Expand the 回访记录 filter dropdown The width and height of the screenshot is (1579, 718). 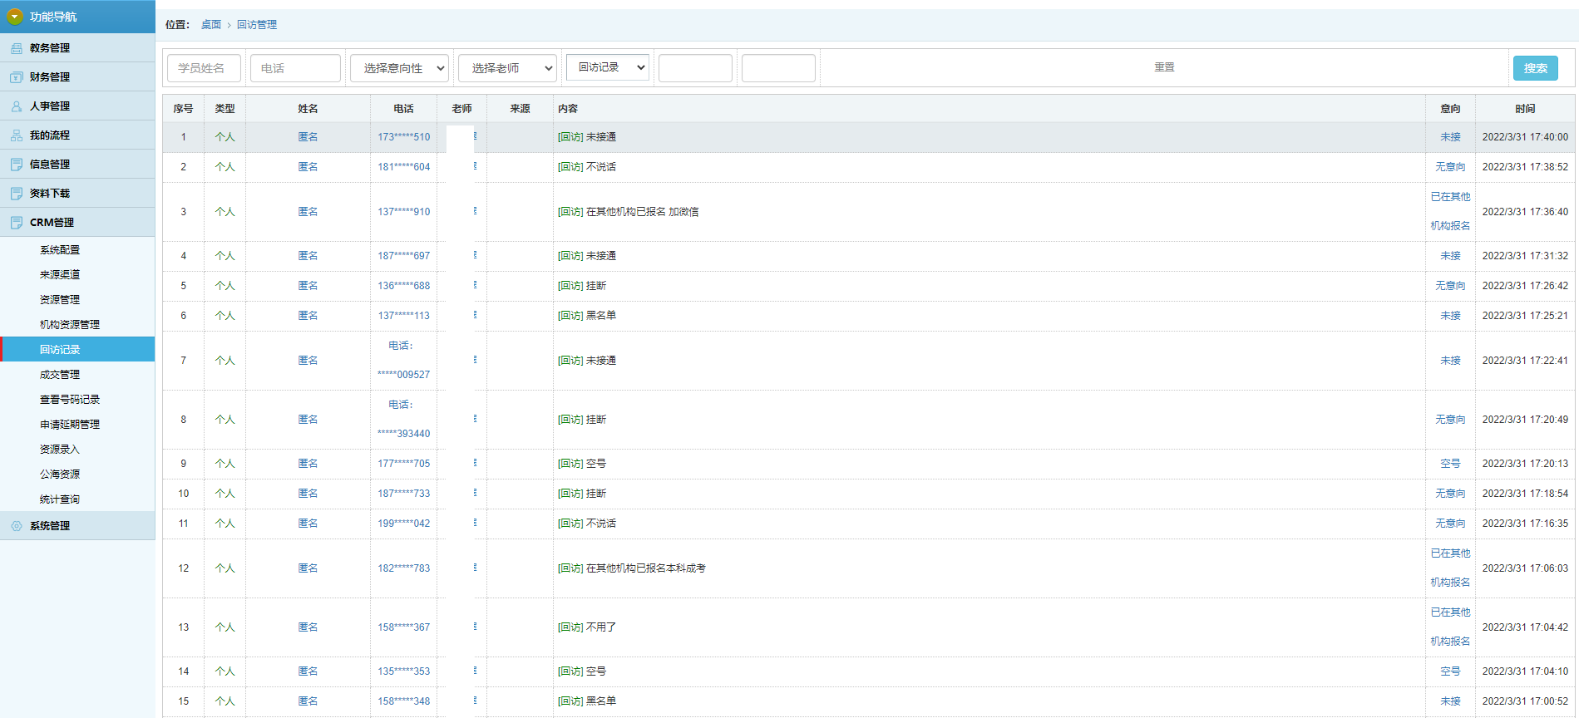click(x=607, y=67)
